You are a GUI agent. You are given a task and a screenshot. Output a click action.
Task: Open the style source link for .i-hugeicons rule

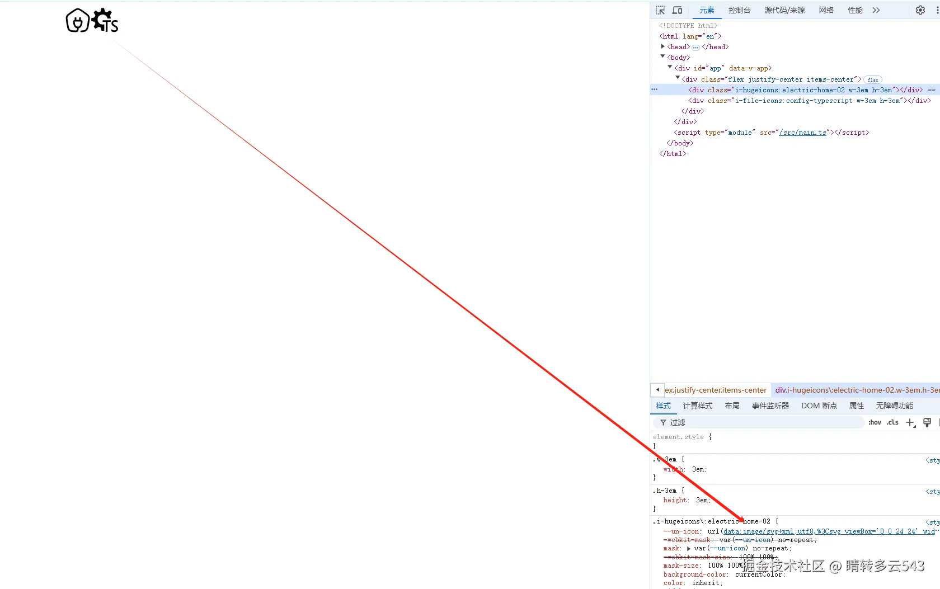932,522
